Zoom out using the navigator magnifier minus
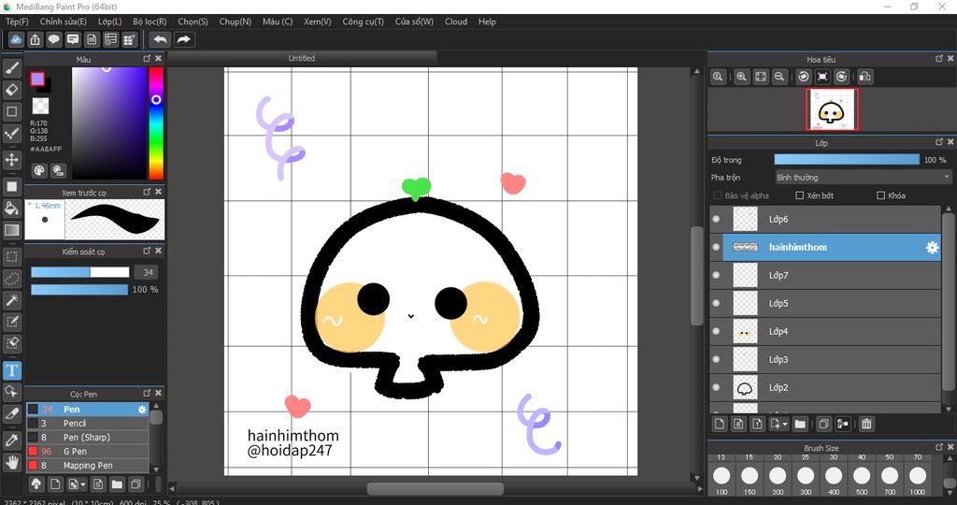The height and width of the screenshot is (505, 957). click(779, 77)
